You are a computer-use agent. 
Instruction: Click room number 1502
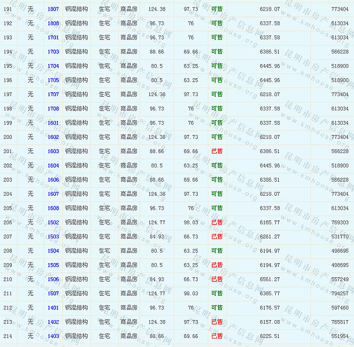click(x=53, y=222)
